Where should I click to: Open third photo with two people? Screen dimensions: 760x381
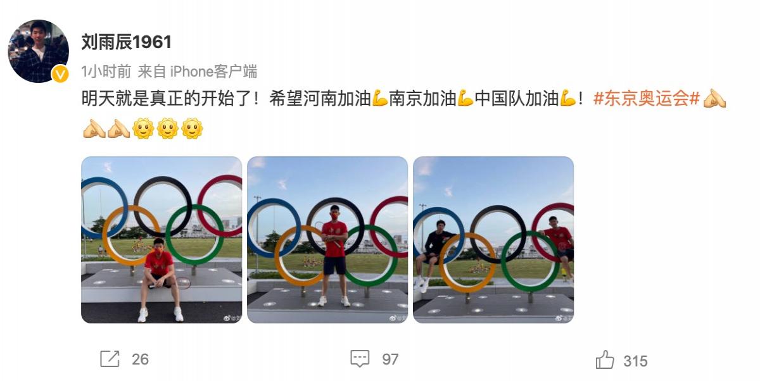[493, 240]
